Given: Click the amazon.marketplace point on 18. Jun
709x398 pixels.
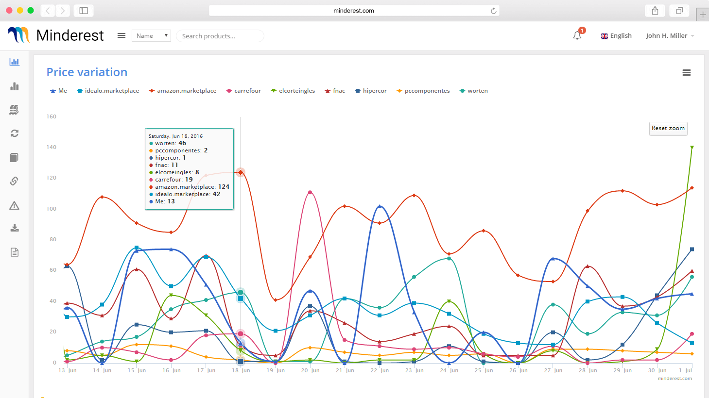Looking at the screenshot, I should (241, 172).
